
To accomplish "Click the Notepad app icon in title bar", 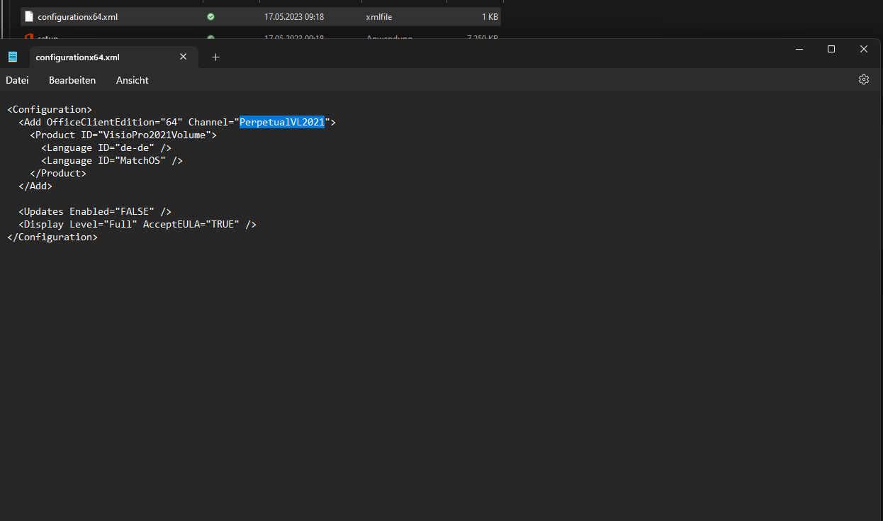I will [x=13, y=57].
